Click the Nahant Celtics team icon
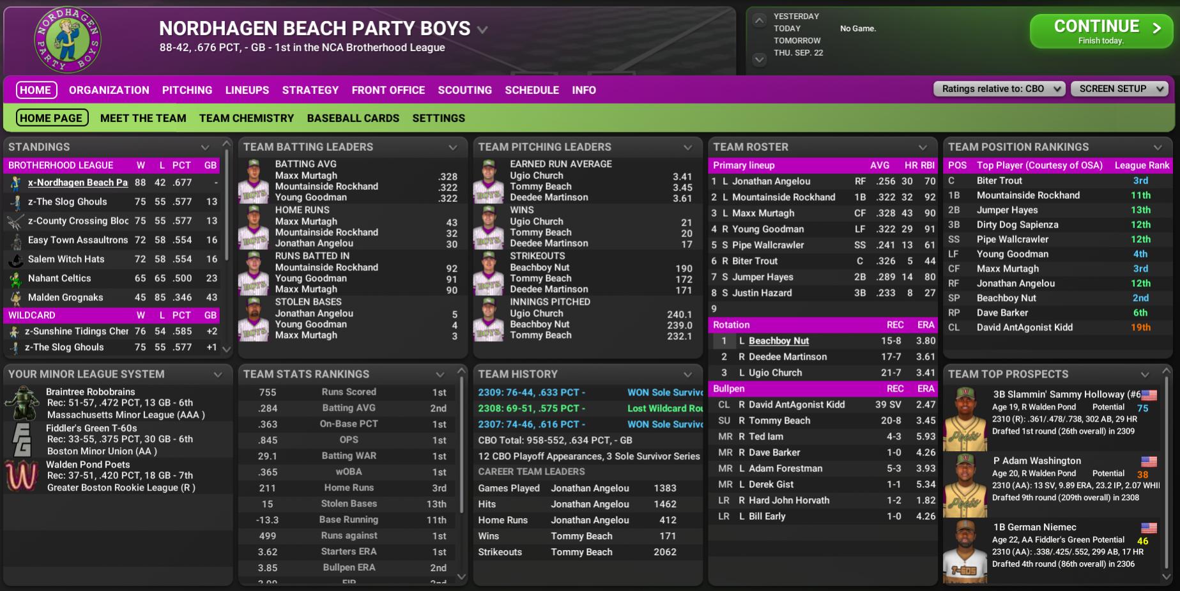1180x591 pixels. (15, 279)
